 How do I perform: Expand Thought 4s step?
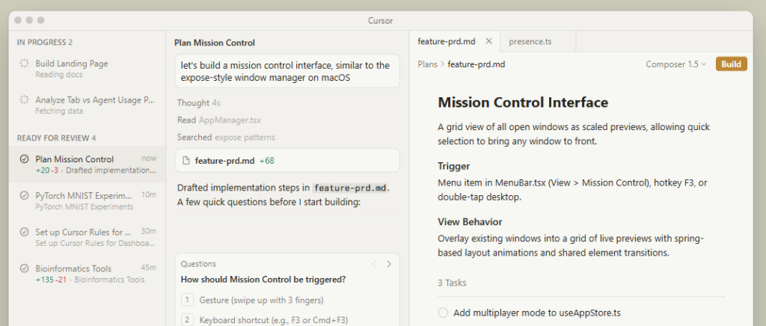tap(199, 103)
